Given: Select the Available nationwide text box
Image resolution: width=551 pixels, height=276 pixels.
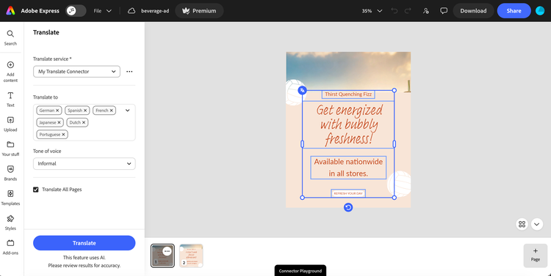Looking at the screenshot, I should pos(348,168).
